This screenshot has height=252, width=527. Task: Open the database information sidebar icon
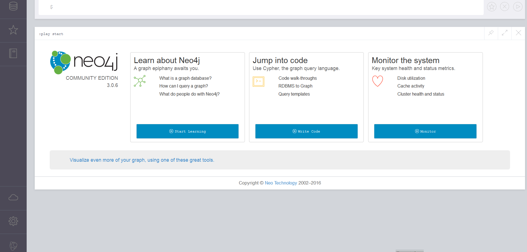[x=13, y=6]
